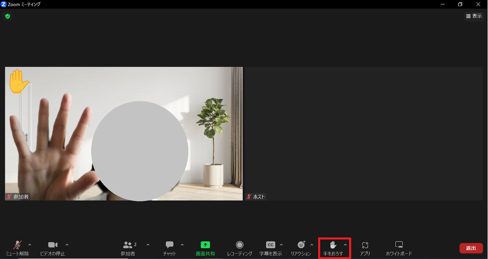Expand arrow next to 手をおろす
The width and height of the screenshot is (488, 259).
click(345, 245)
